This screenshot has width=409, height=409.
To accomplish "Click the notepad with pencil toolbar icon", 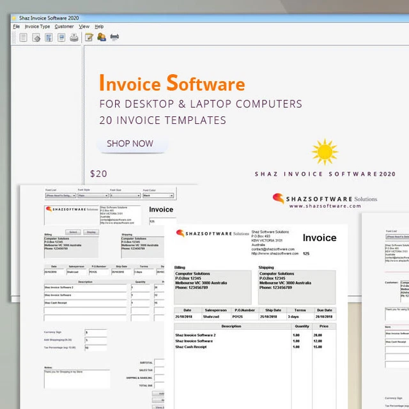I will tap(89, 37).
